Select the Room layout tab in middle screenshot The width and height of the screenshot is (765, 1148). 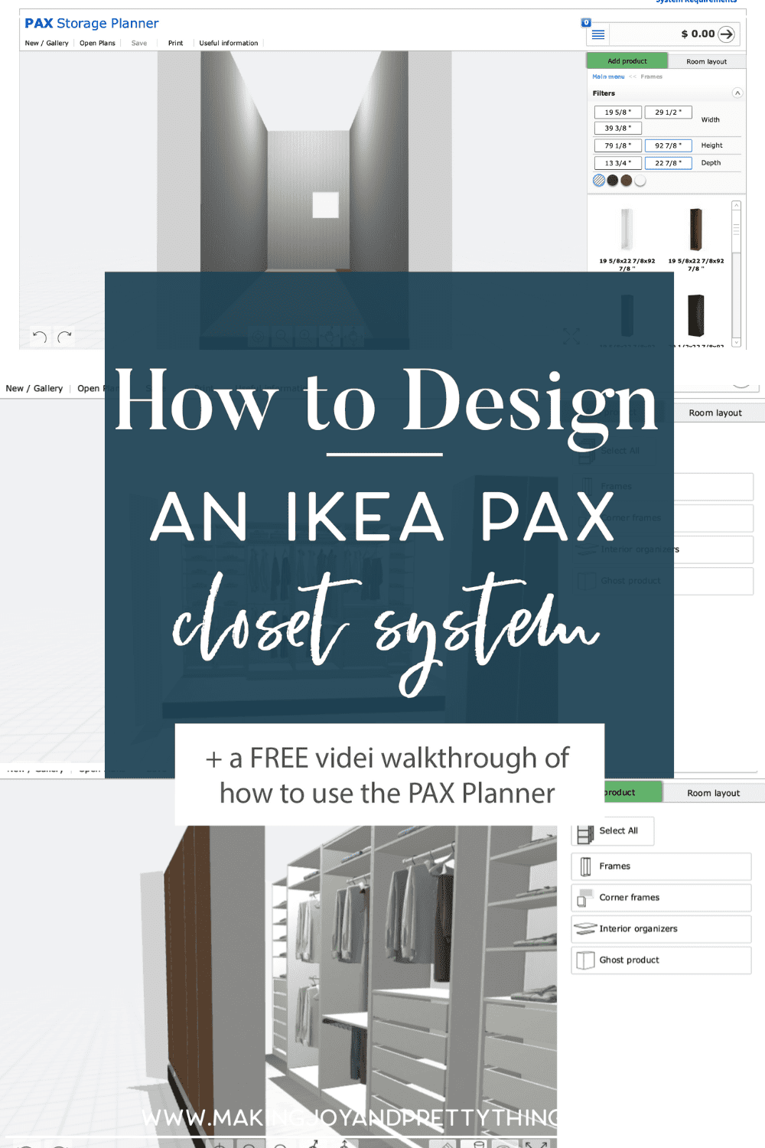click(715, 413)
